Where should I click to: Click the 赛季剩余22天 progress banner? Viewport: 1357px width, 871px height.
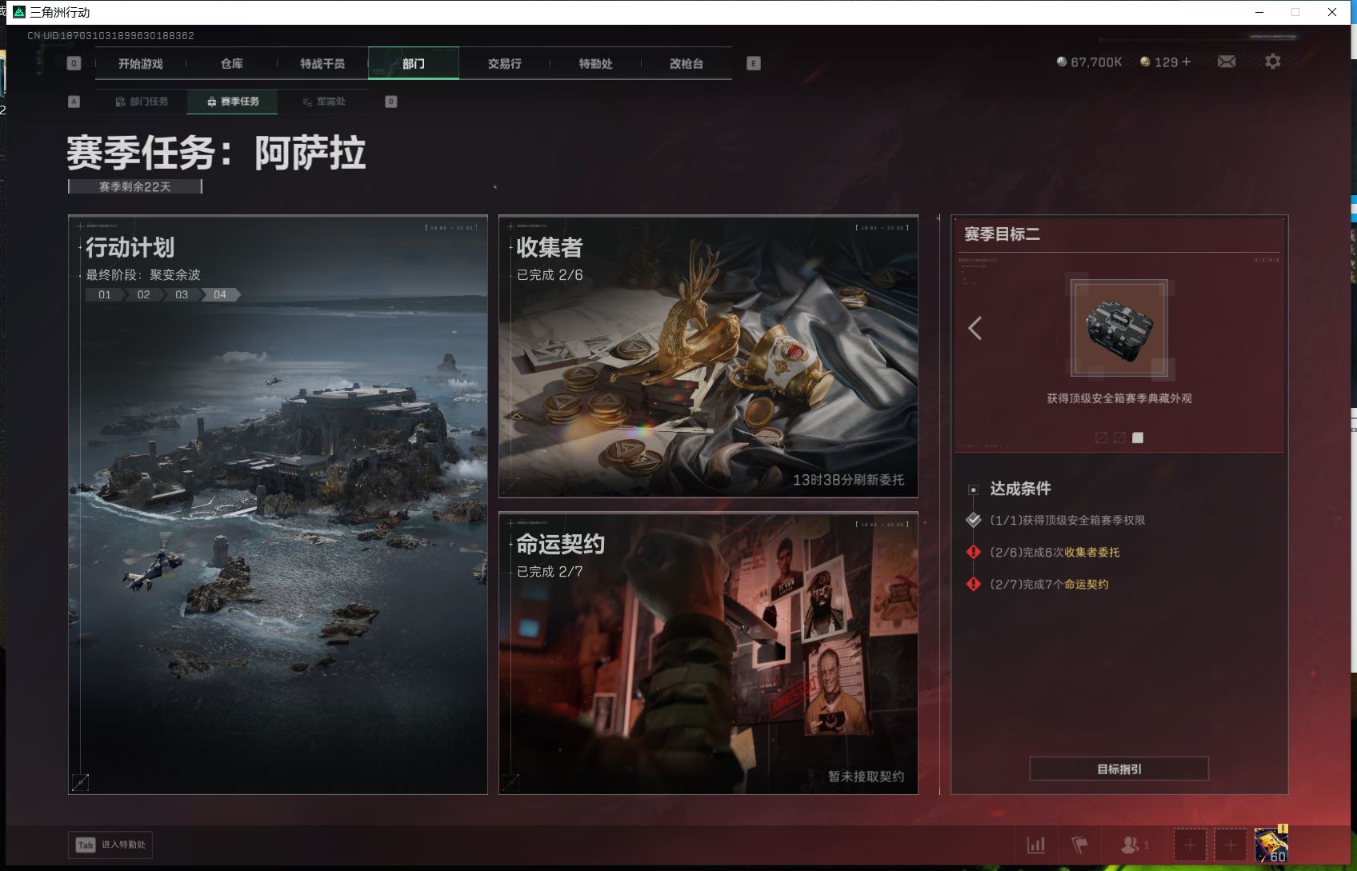click(x=134, y=186)
